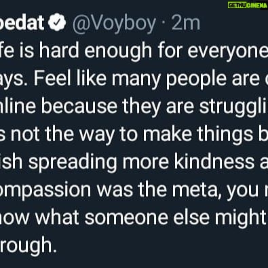
Task: Click the GETHU CINEMA watermark logo
Action: 248,5
